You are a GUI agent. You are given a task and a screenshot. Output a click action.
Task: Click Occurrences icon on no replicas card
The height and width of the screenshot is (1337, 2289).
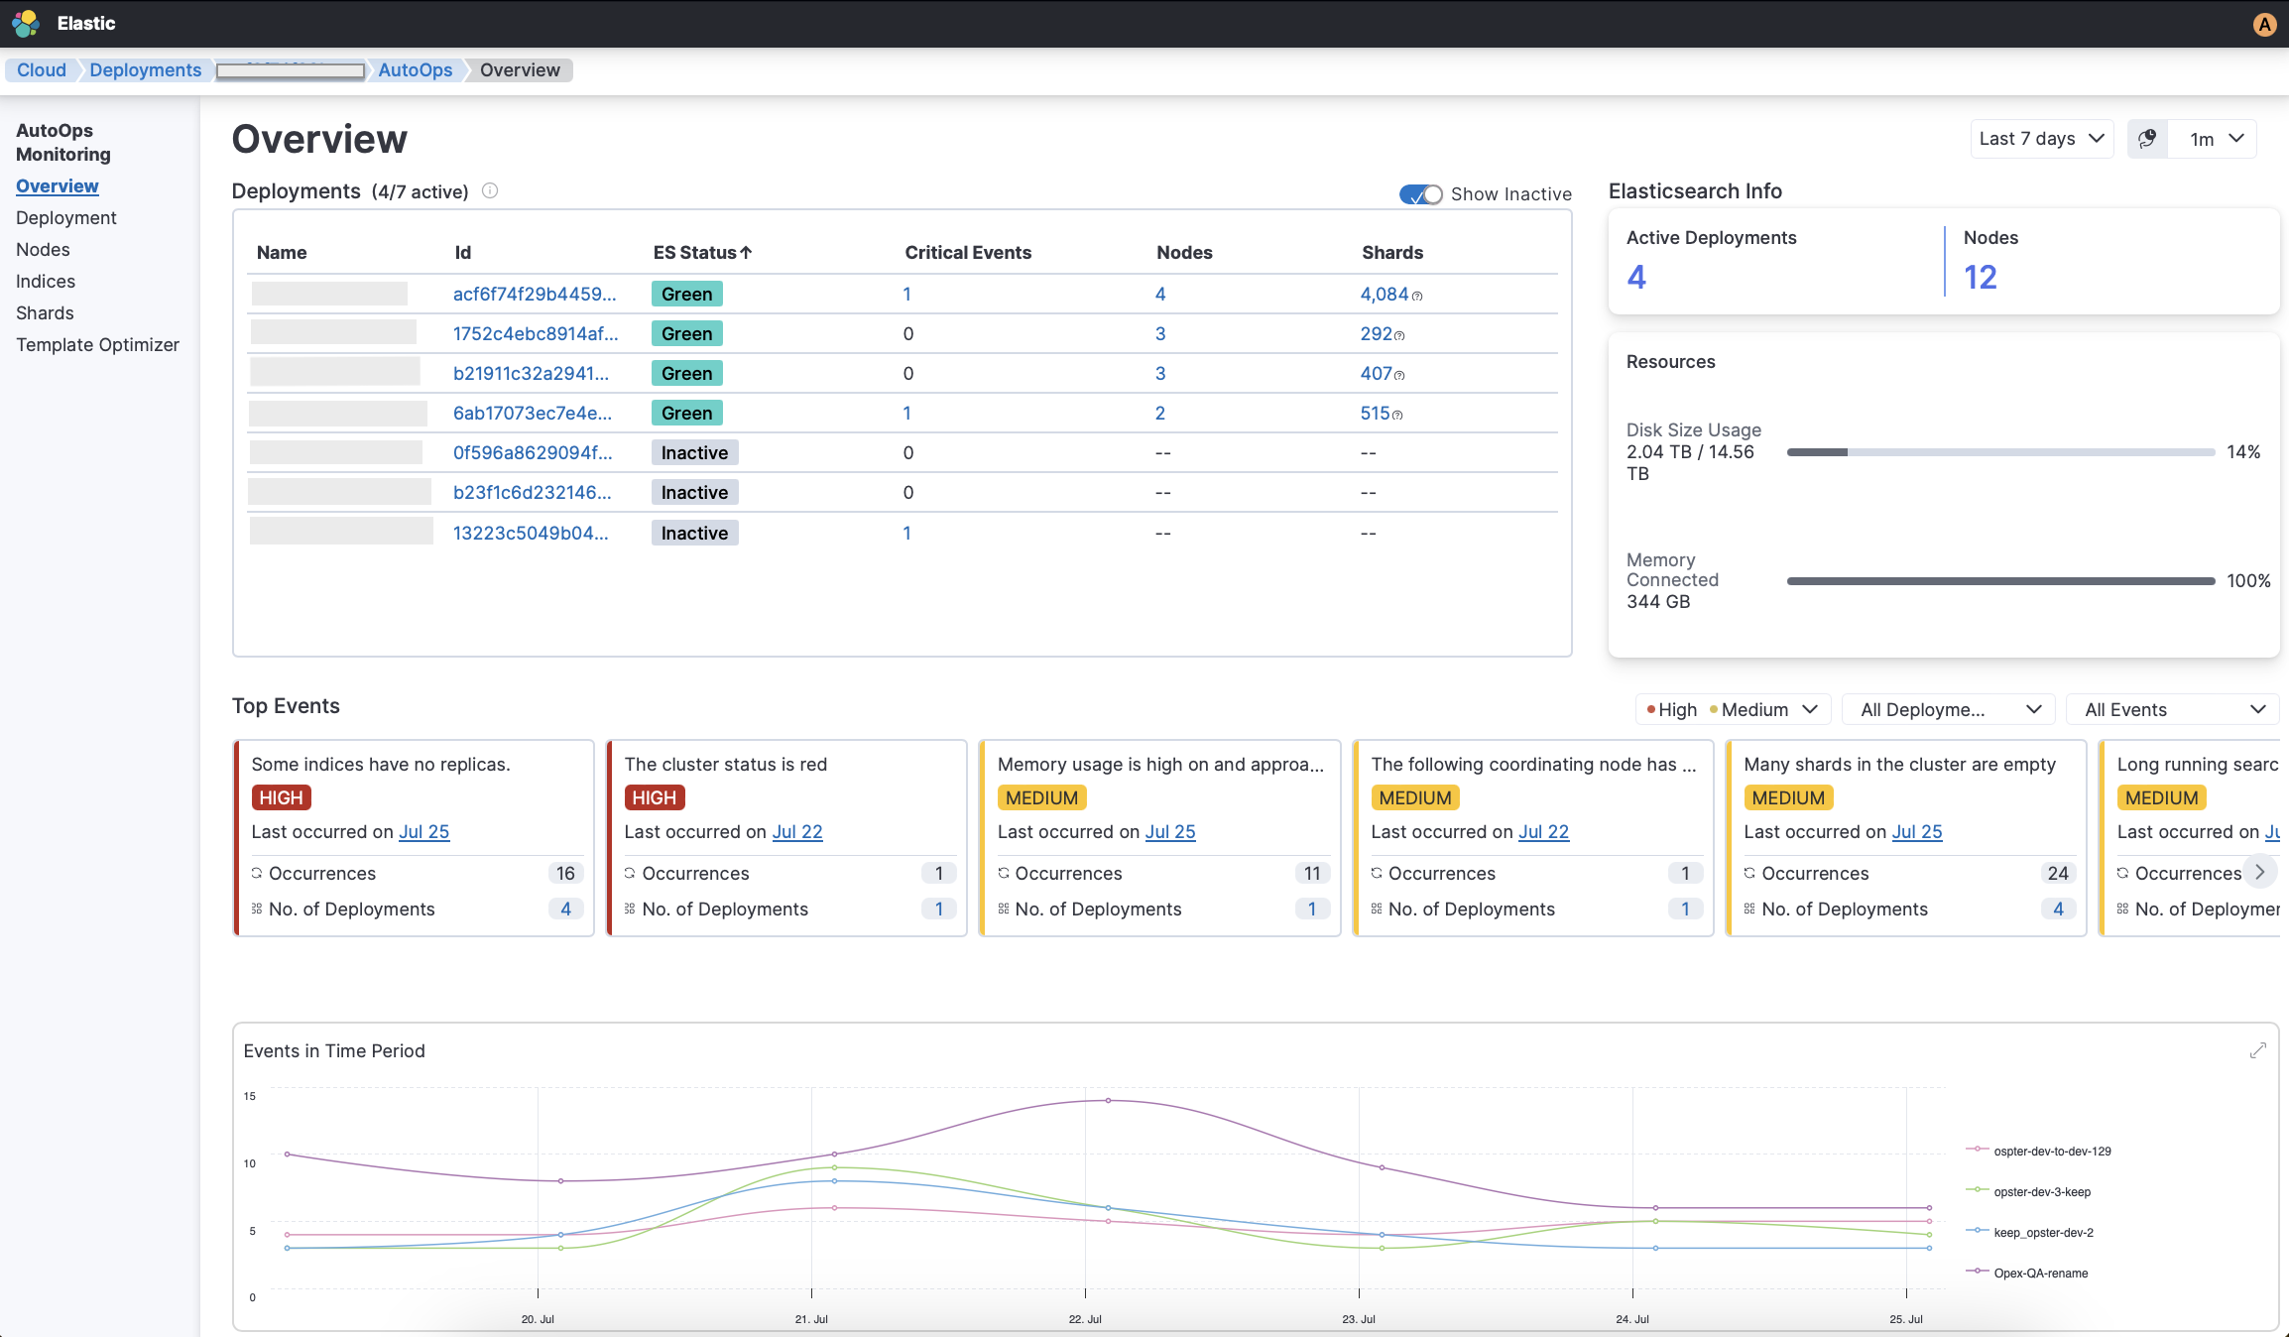point(257,873)
